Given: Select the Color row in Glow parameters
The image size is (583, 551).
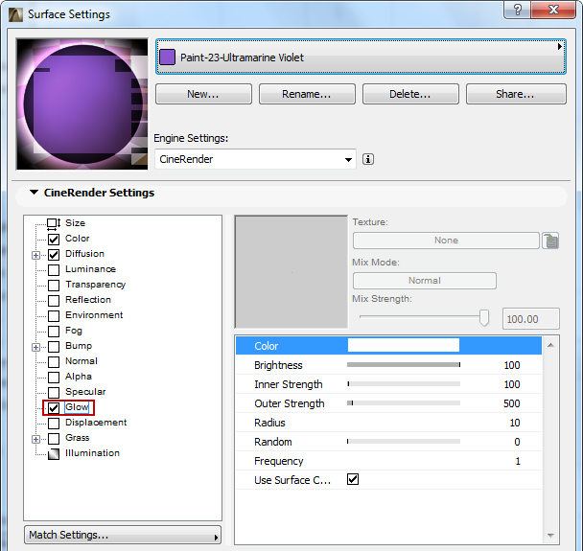Looking at the screenshot, I should 388,346.
